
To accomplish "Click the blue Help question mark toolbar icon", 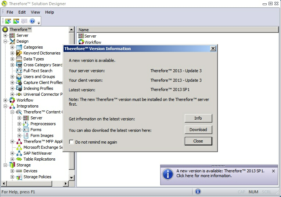I will tap(32, 21).
